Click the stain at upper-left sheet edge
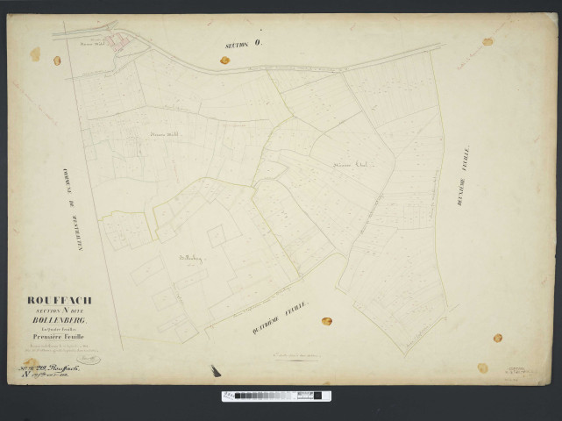 pos(35,54)
